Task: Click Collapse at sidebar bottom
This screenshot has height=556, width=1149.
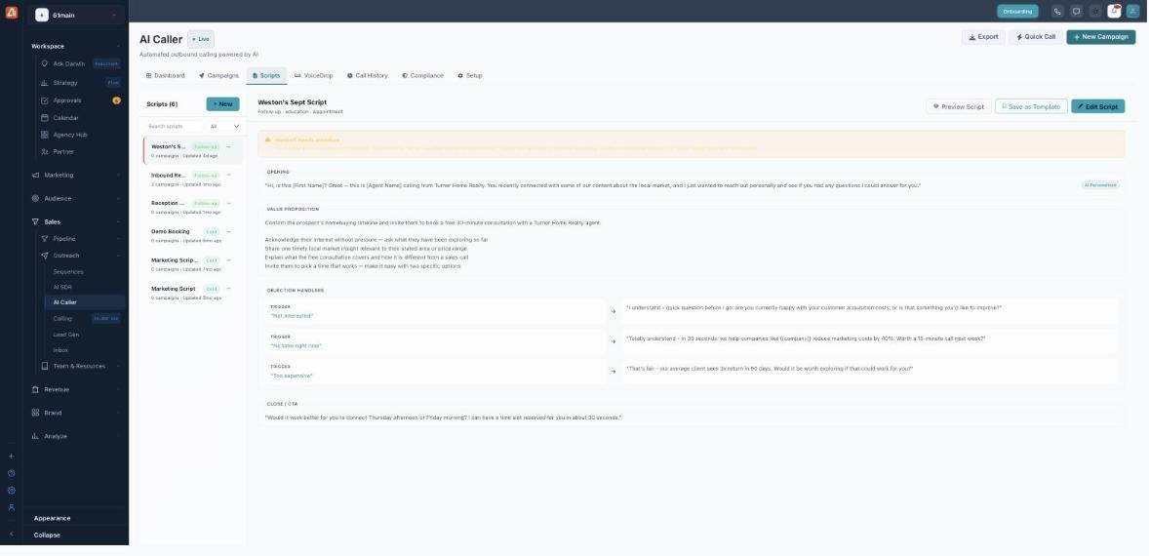Action: coord(47,535)
